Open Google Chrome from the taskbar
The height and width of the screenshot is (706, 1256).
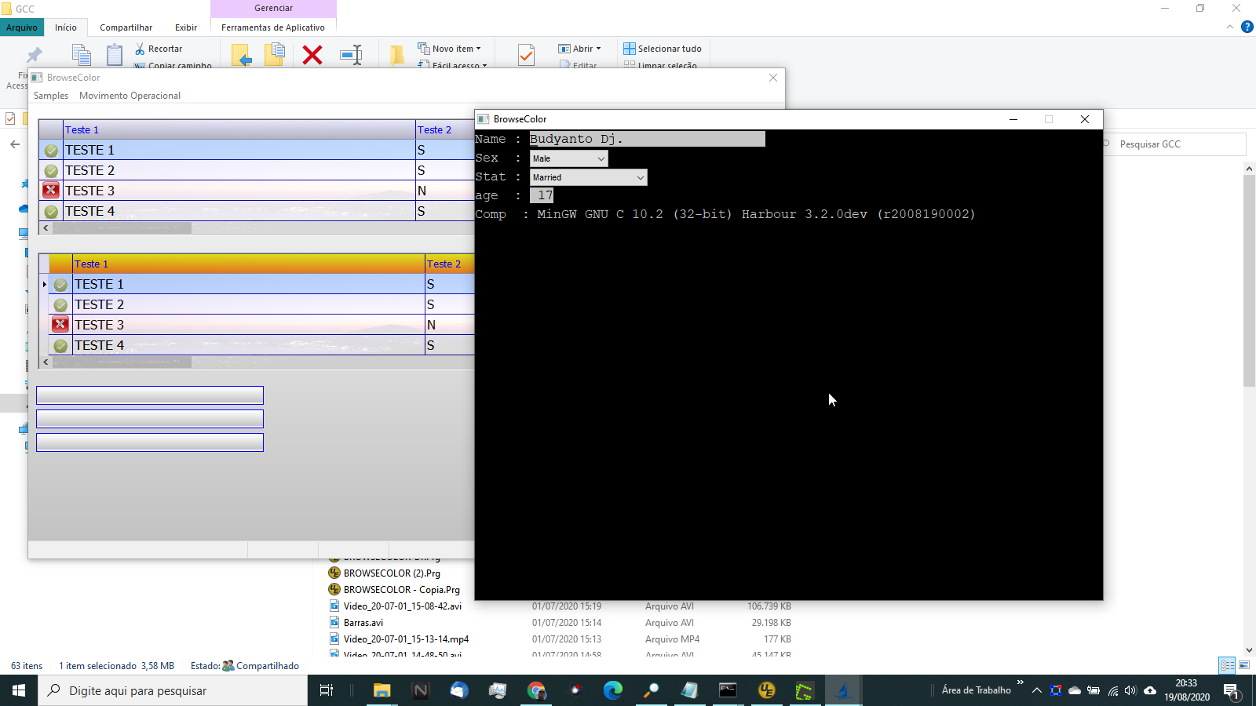(536, 690)
